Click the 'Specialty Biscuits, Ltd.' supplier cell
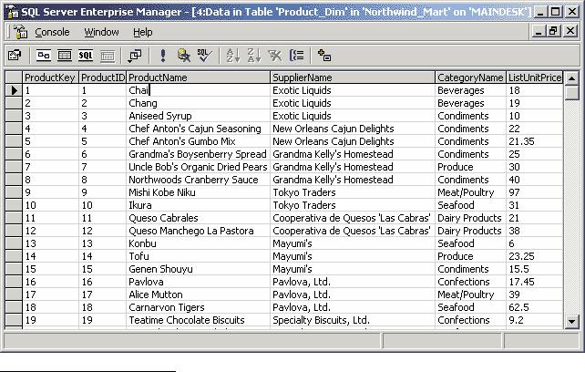This screenshot has width=585, height=372. (353, 320)
